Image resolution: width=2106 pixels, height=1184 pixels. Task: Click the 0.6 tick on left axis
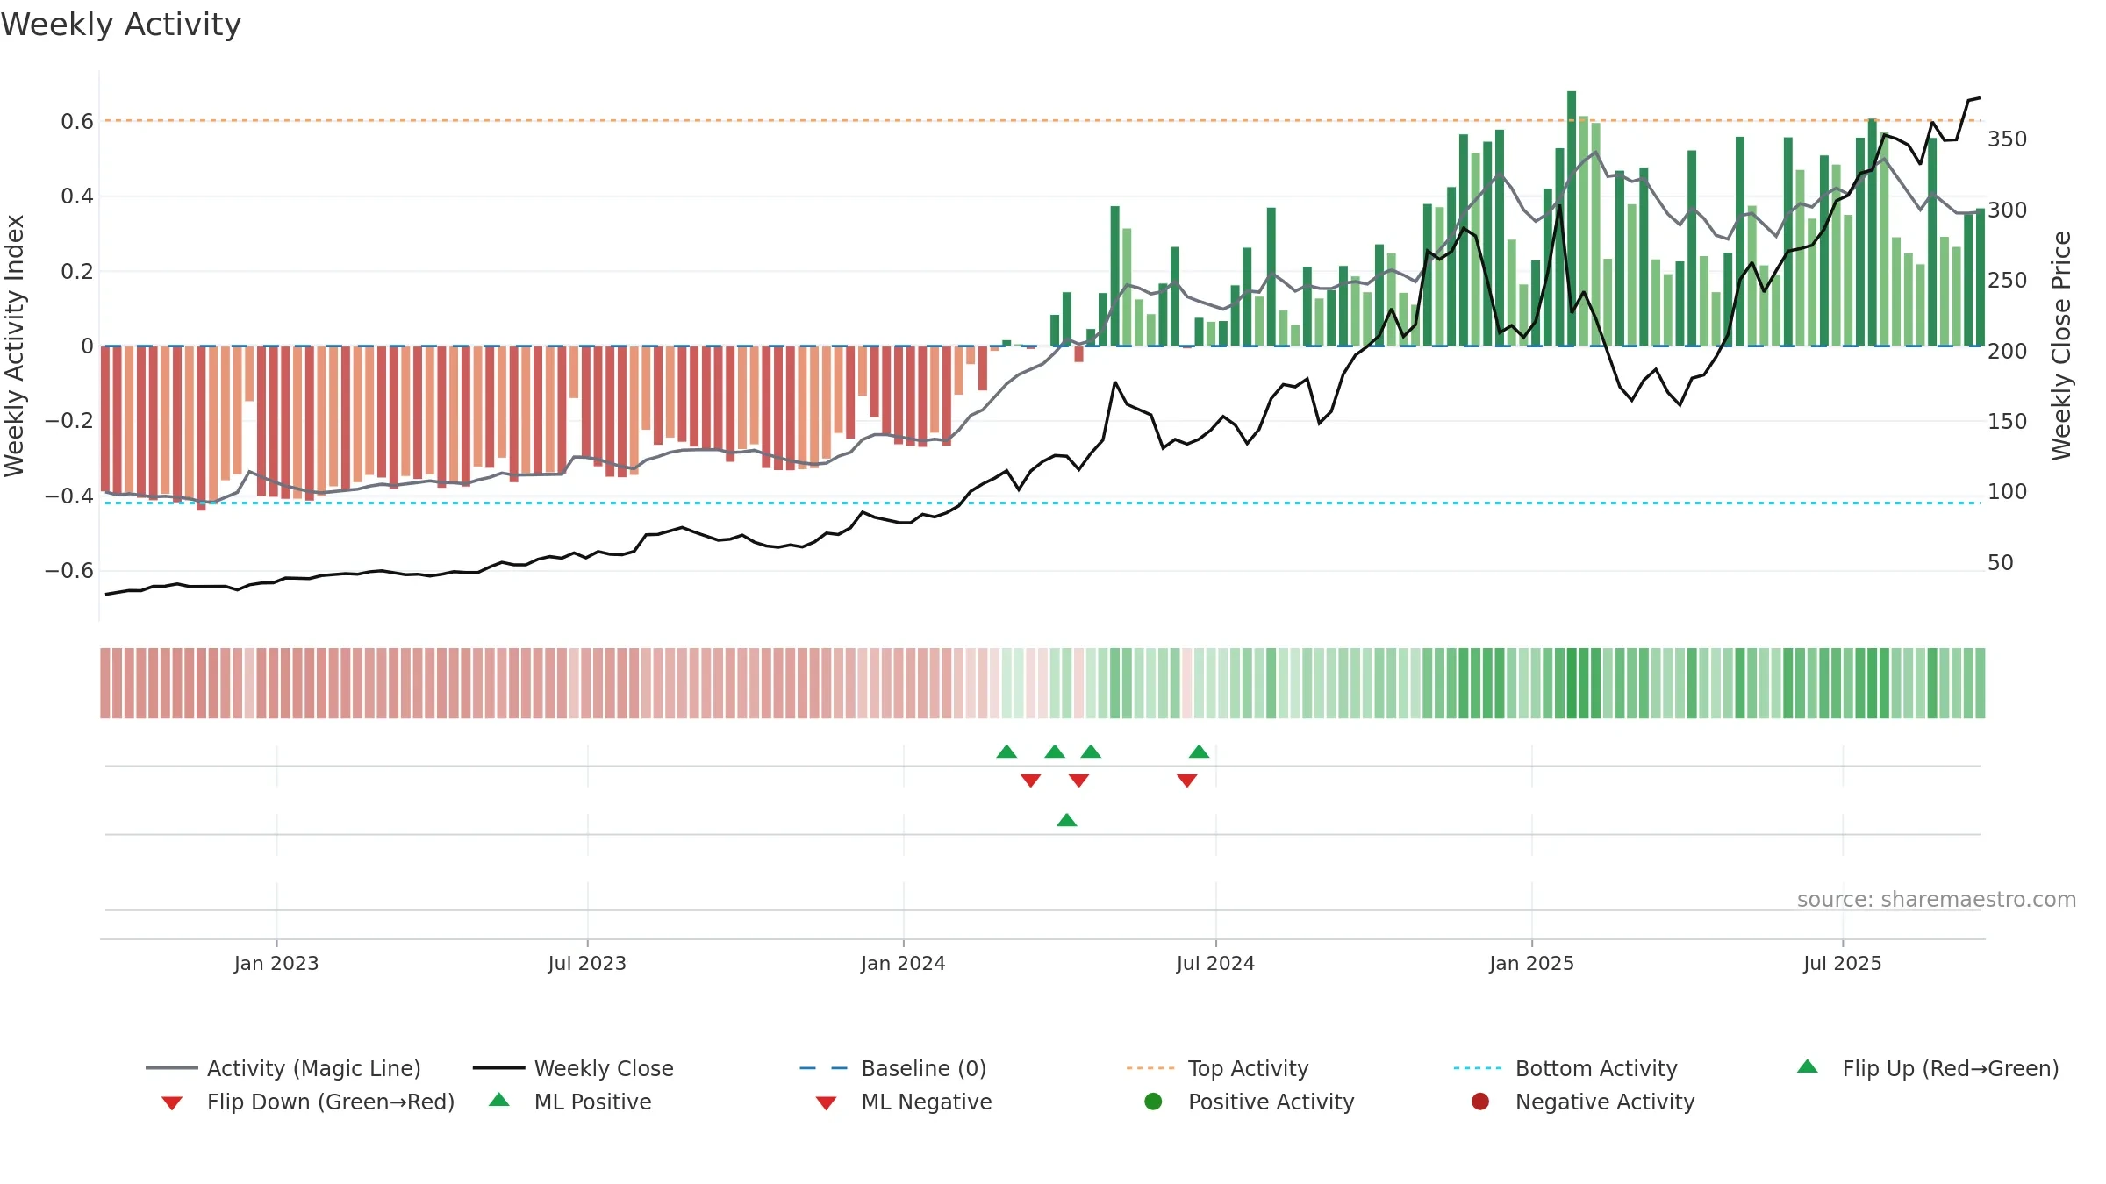coord(77,121)
